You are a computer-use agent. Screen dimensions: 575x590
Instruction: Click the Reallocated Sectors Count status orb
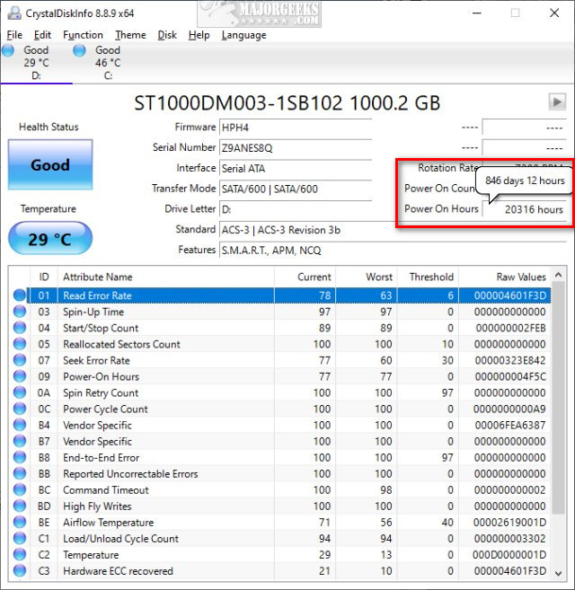(x=20, y=344)
